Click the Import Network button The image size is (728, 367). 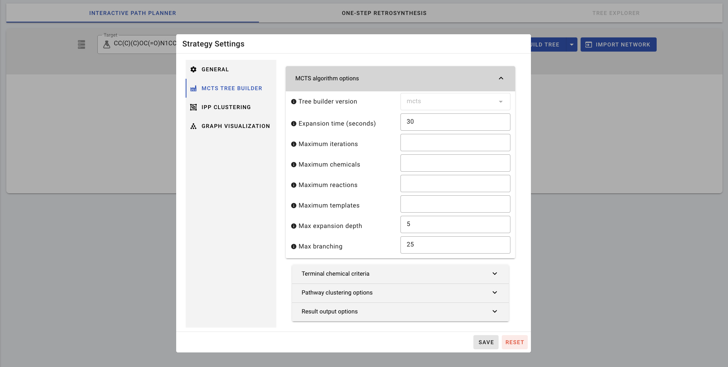tap(618, 44)
